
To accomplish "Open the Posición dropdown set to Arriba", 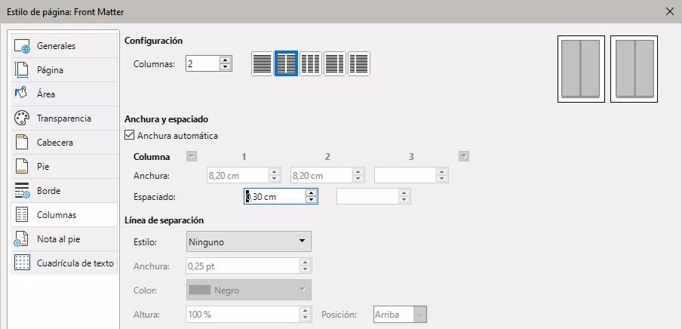I will (401, 315).
